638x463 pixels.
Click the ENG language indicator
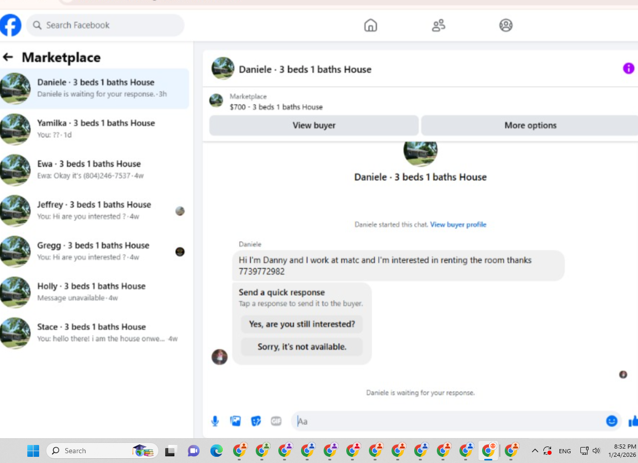point(565,451)
